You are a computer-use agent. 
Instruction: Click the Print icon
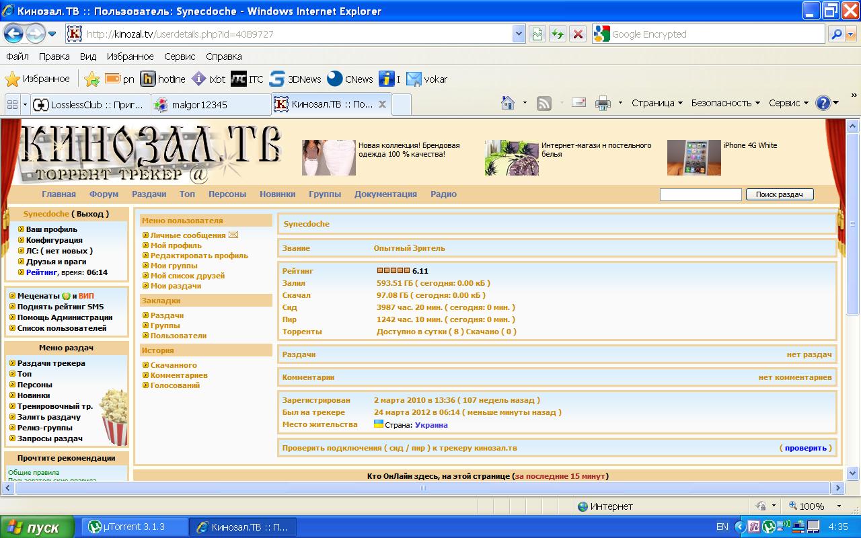click(603, 103)
